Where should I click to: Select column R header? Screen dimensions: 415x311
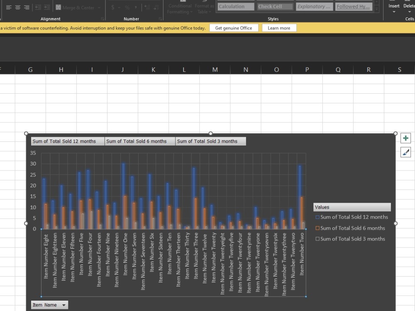coord(369,70)
